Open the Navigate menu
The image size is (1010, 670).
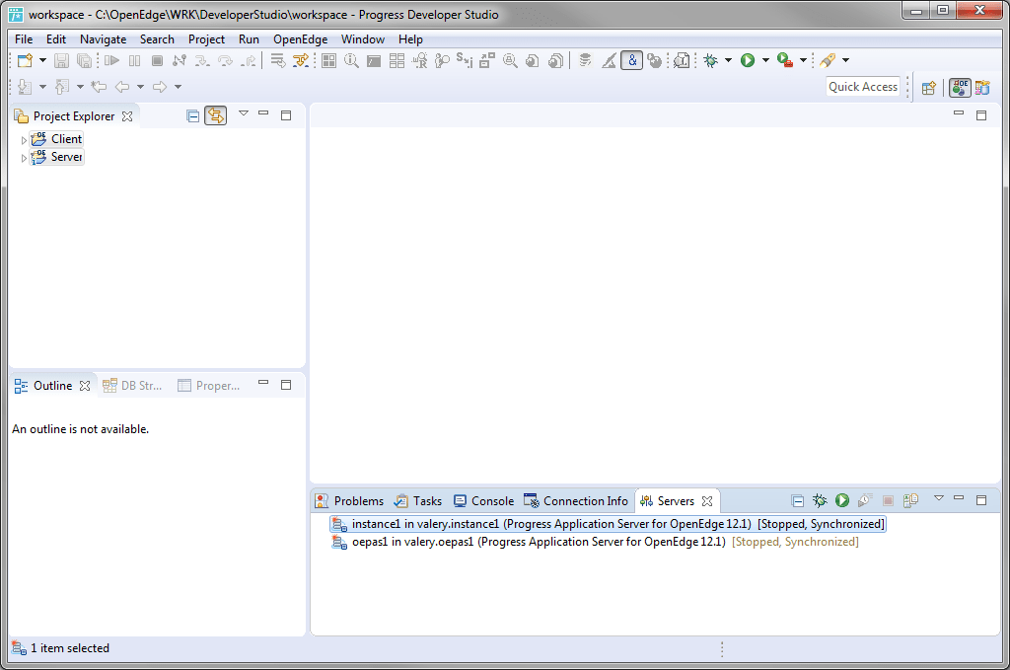pyautogui.click(x=103, y=39)
